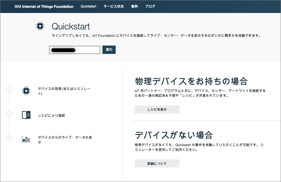Click the レシピにより接続 step text
The width and height of the screenshot is (281, 182).
click(51, 115)
